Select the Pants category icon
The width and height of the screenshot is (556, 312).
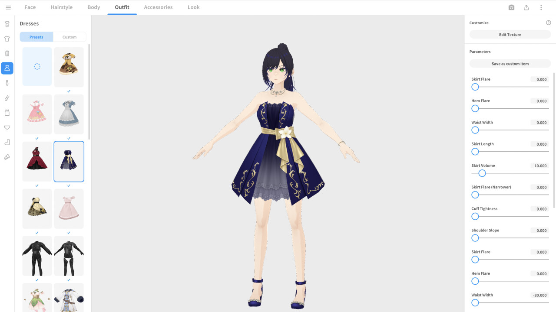[x=7, y=53]
